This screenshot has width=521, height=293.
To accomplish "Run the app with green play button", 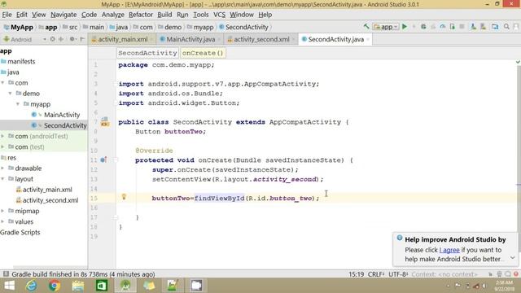I will (405, 27).
